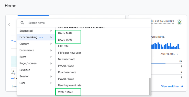Click the green checkmark status icon
This screenshot has width=189, height=97.
point(179,22)
